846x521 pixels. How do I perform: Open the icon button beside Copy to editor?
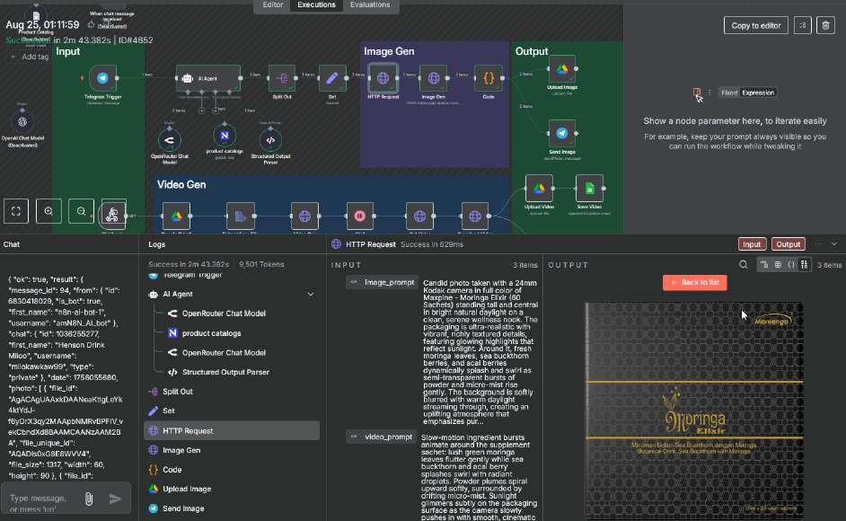(x=802, y=25)
